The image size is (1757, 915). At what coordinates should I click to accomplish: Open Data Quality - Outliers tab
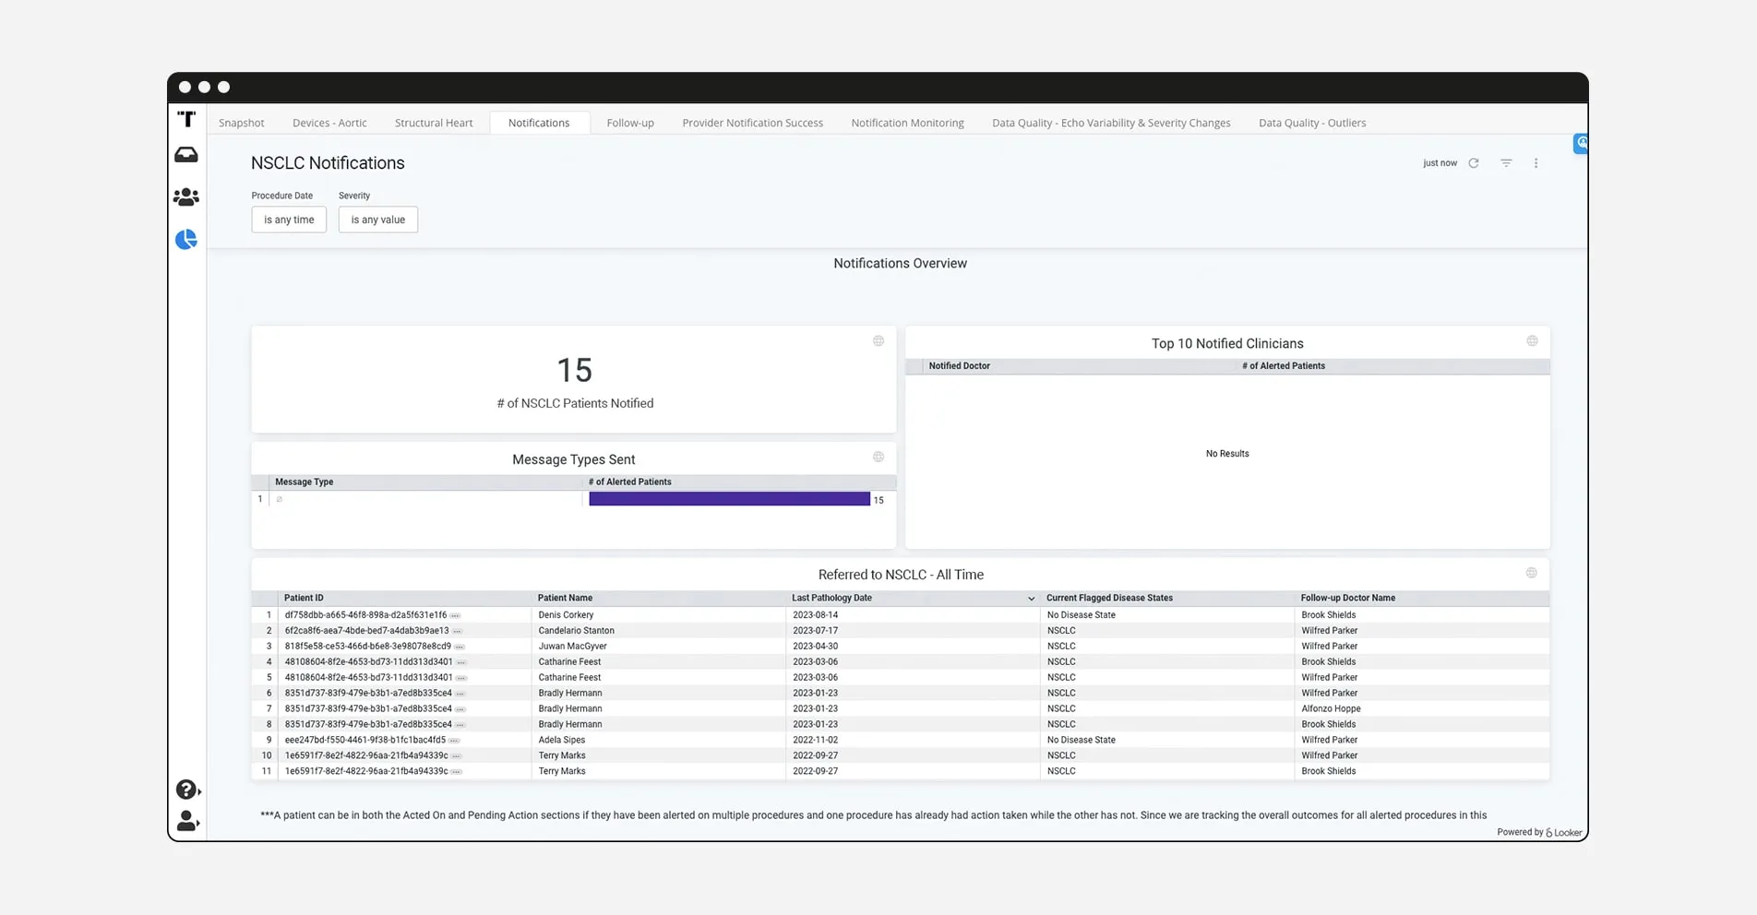(1312, 123)
